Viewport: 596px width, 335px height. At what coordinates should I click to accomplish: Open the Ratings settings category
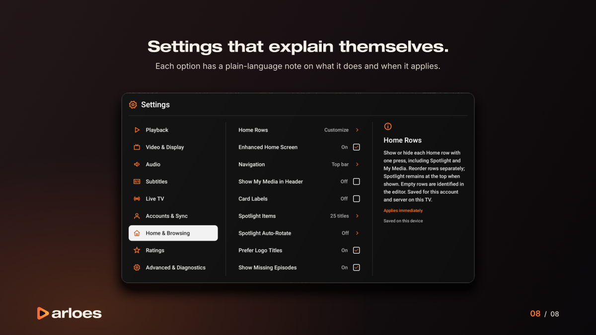(x=173, y=250)
